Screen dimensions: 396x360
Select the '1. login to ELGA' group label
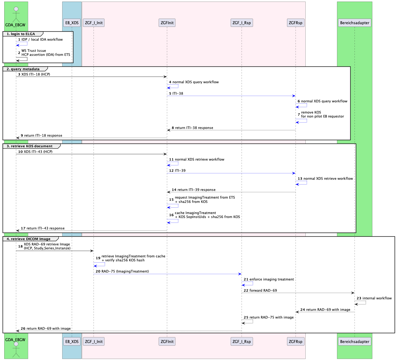click(x=21, y=34)
